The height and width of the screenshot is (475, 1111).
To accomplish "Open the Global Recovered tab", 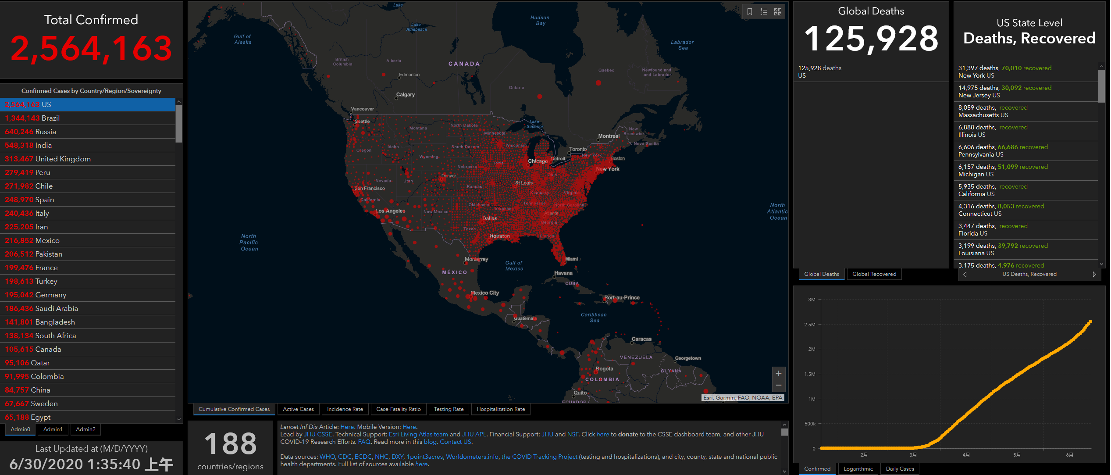I will [874, 274].
